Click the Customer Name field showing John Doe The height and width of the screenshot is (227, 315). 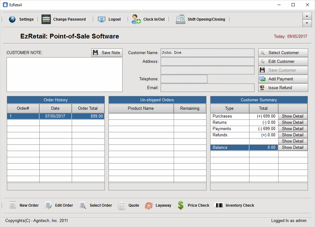coord(207,53)
